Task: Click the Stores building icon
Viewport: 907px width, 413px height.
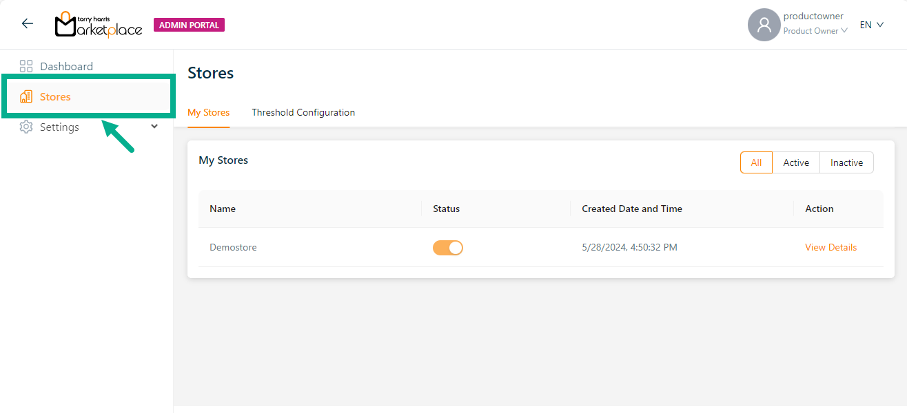Action: (x=26, y=97)
